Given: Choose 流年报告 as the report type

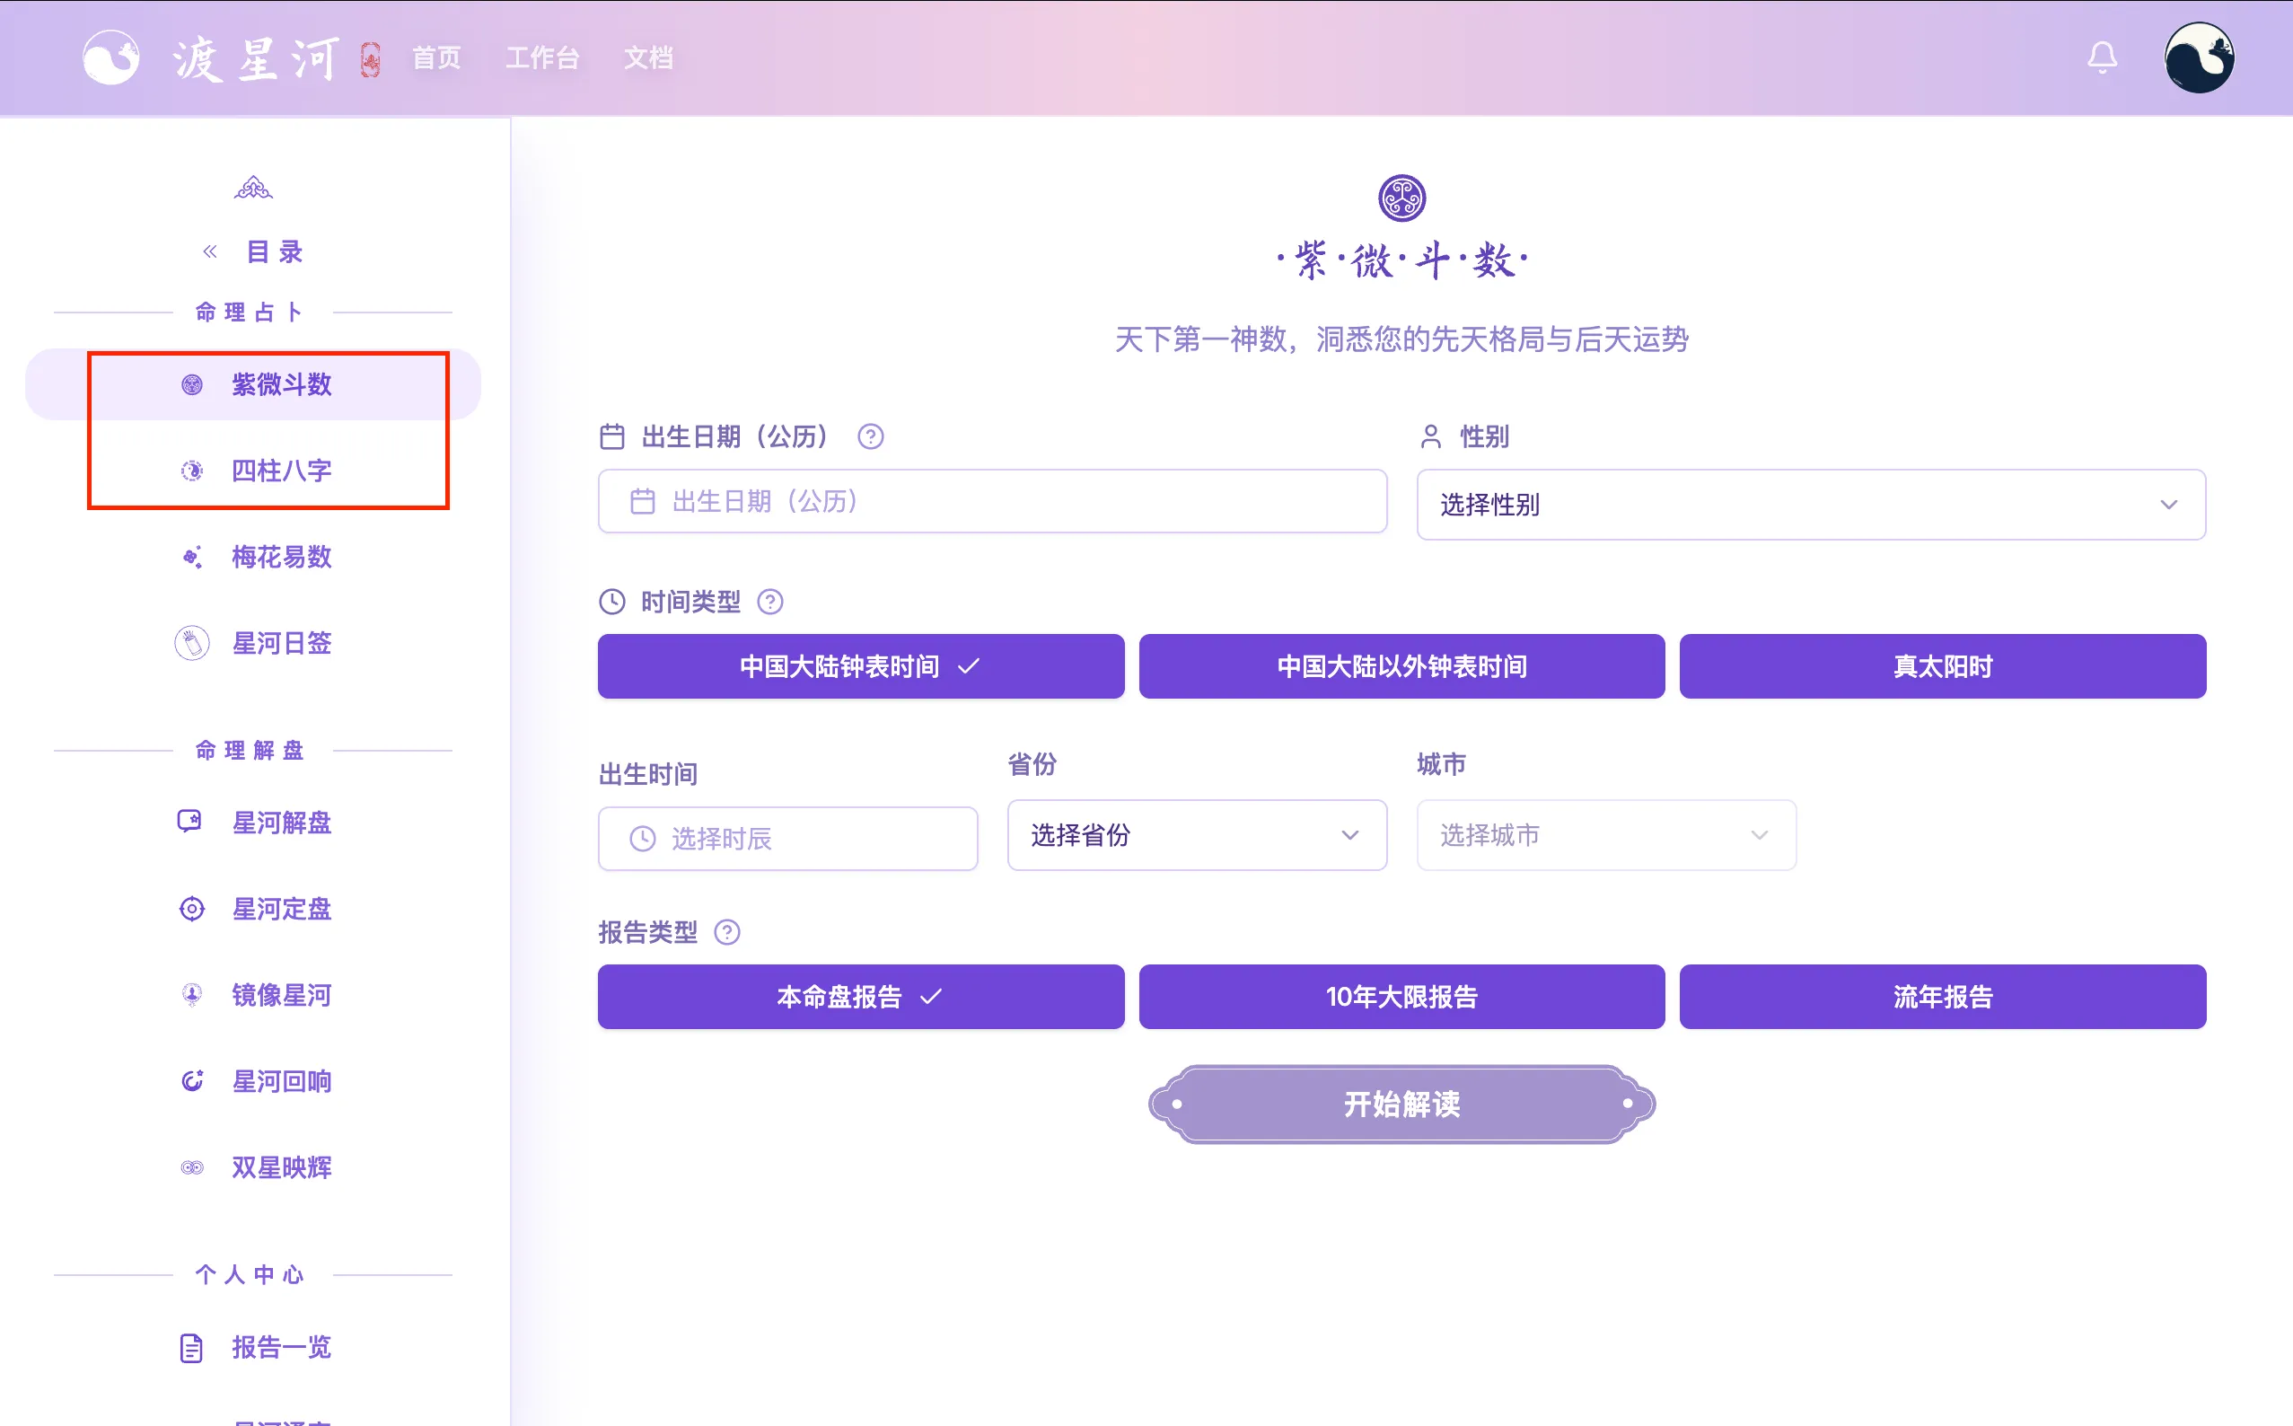Looking at the screenshot, I should point(1941,996).
